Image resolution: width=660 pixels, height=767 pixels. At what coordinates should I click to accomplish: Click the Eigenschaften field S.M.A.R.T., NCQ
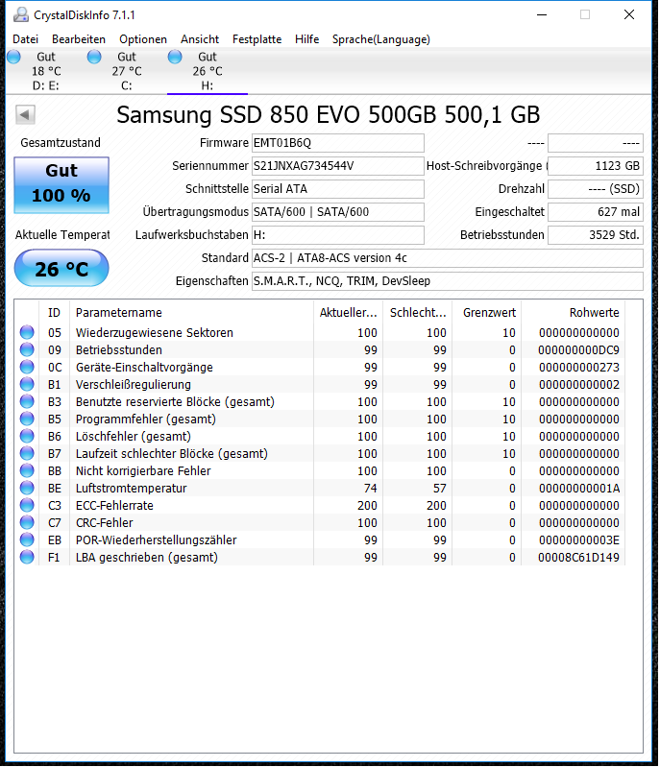point(448,280)
